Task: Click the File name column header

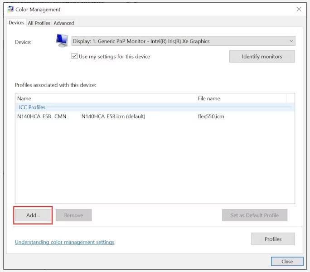Action: [x=241, y=98]
